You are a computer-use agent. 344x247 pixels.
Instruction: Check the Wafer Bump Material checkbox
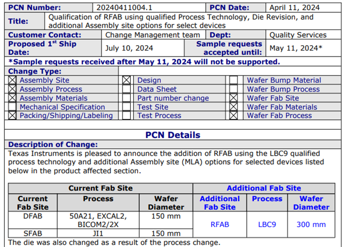pyautogui.click(x=233, y=80)
